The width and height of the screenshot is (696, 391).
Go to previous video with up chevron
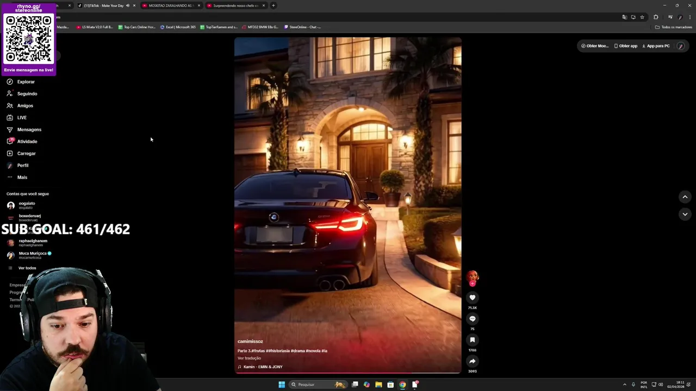tap(685, 197)
